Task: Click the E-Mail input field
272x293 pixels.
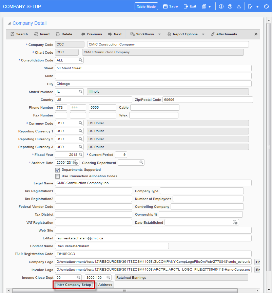Action: [153, 238]
